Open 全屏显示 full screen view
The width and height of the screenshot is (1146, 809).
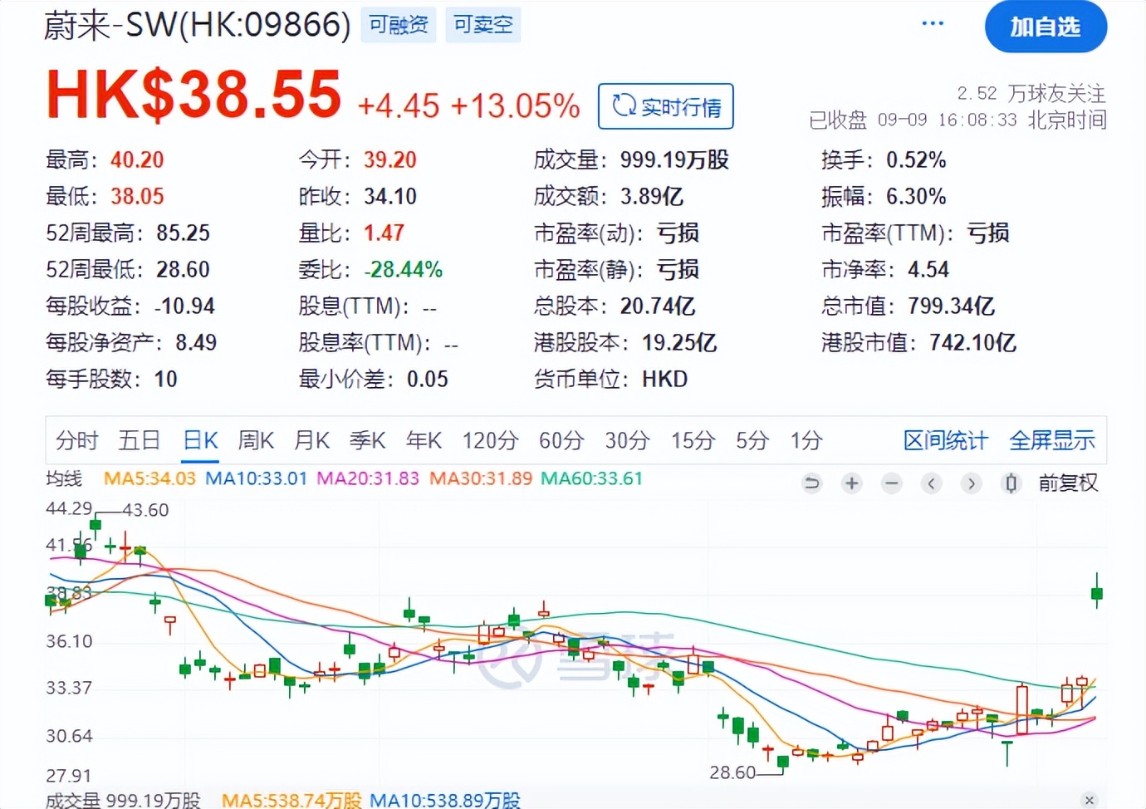tap(1052, 441)
